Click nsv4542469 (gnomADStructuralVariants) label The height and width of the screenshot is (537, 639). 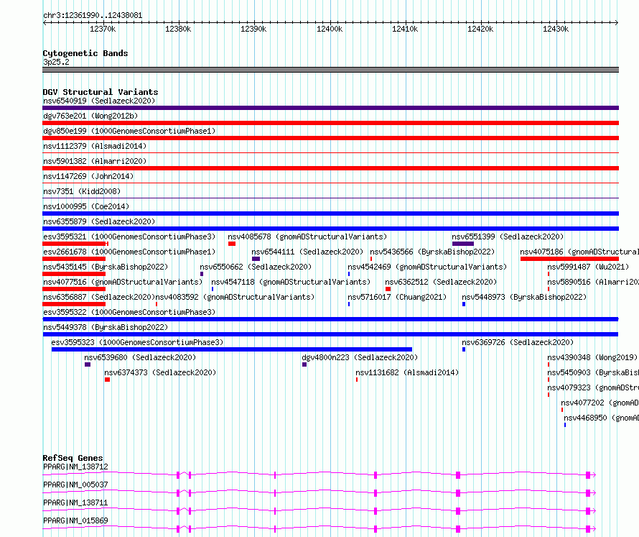pyautogui.click(x=427, y=267)
